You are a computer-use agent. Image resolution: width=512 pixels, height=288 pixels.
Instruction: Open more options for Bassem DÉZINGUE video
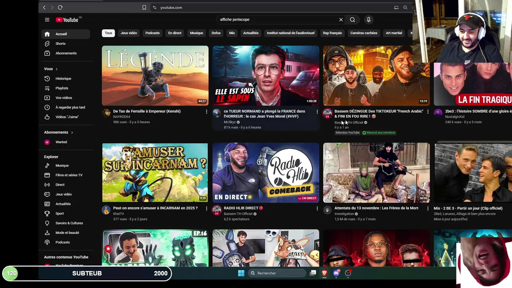tap(428, 112)
